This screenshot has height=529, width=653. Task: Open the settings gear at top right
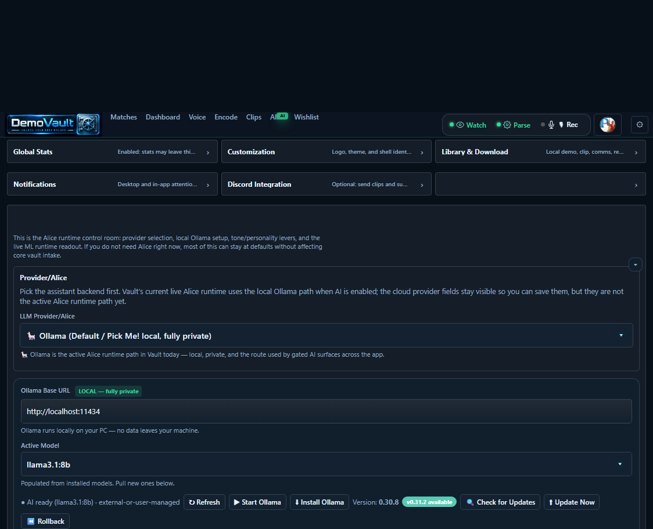click(x=640, y=124)
